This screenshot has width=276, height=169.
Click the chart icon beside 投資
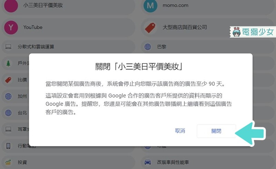(9, 162)
